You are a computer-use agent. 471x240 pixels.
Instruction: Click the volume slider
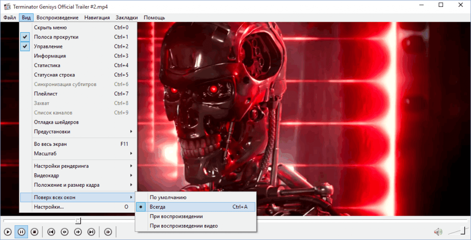(458, 231)
